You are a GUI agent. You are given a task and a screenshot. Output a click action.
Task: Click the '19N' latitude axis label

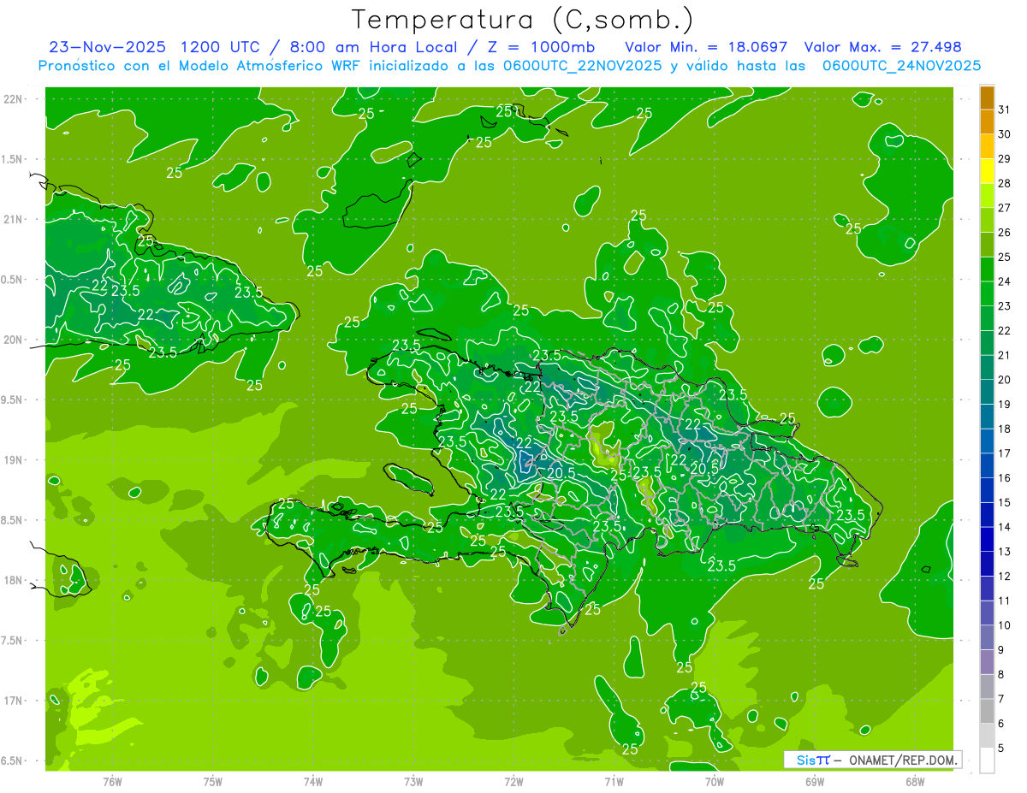point(13,459)
